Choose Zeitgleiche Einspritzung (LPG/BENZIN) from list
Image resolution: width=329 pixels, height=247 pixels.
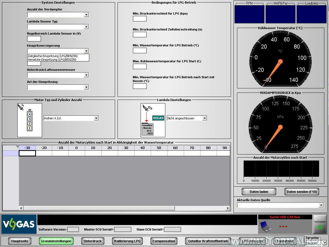point(52,56)
